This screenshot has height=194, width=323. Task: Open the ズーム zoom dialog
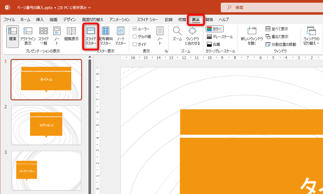pyautogui.click(x=177, y=34)
